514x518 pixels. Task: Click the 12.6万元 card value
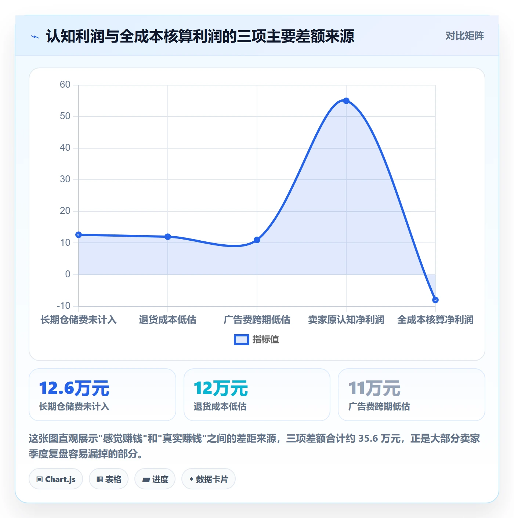point(74,388)
